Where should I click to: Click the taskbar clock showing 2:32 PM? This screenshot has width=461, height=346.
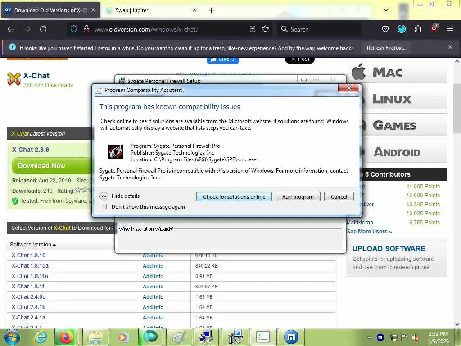(x=438, y=337)
